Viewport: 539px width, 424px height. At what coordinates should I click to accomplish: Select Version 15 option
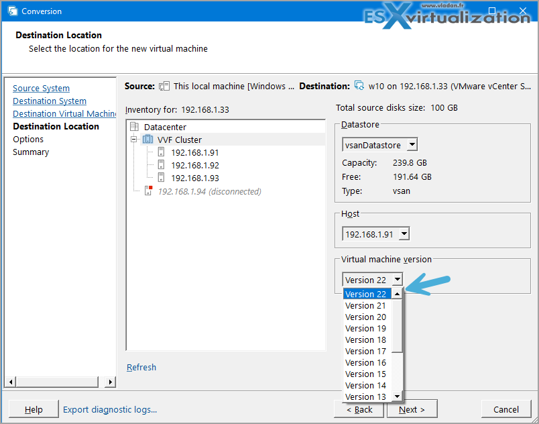367,374
